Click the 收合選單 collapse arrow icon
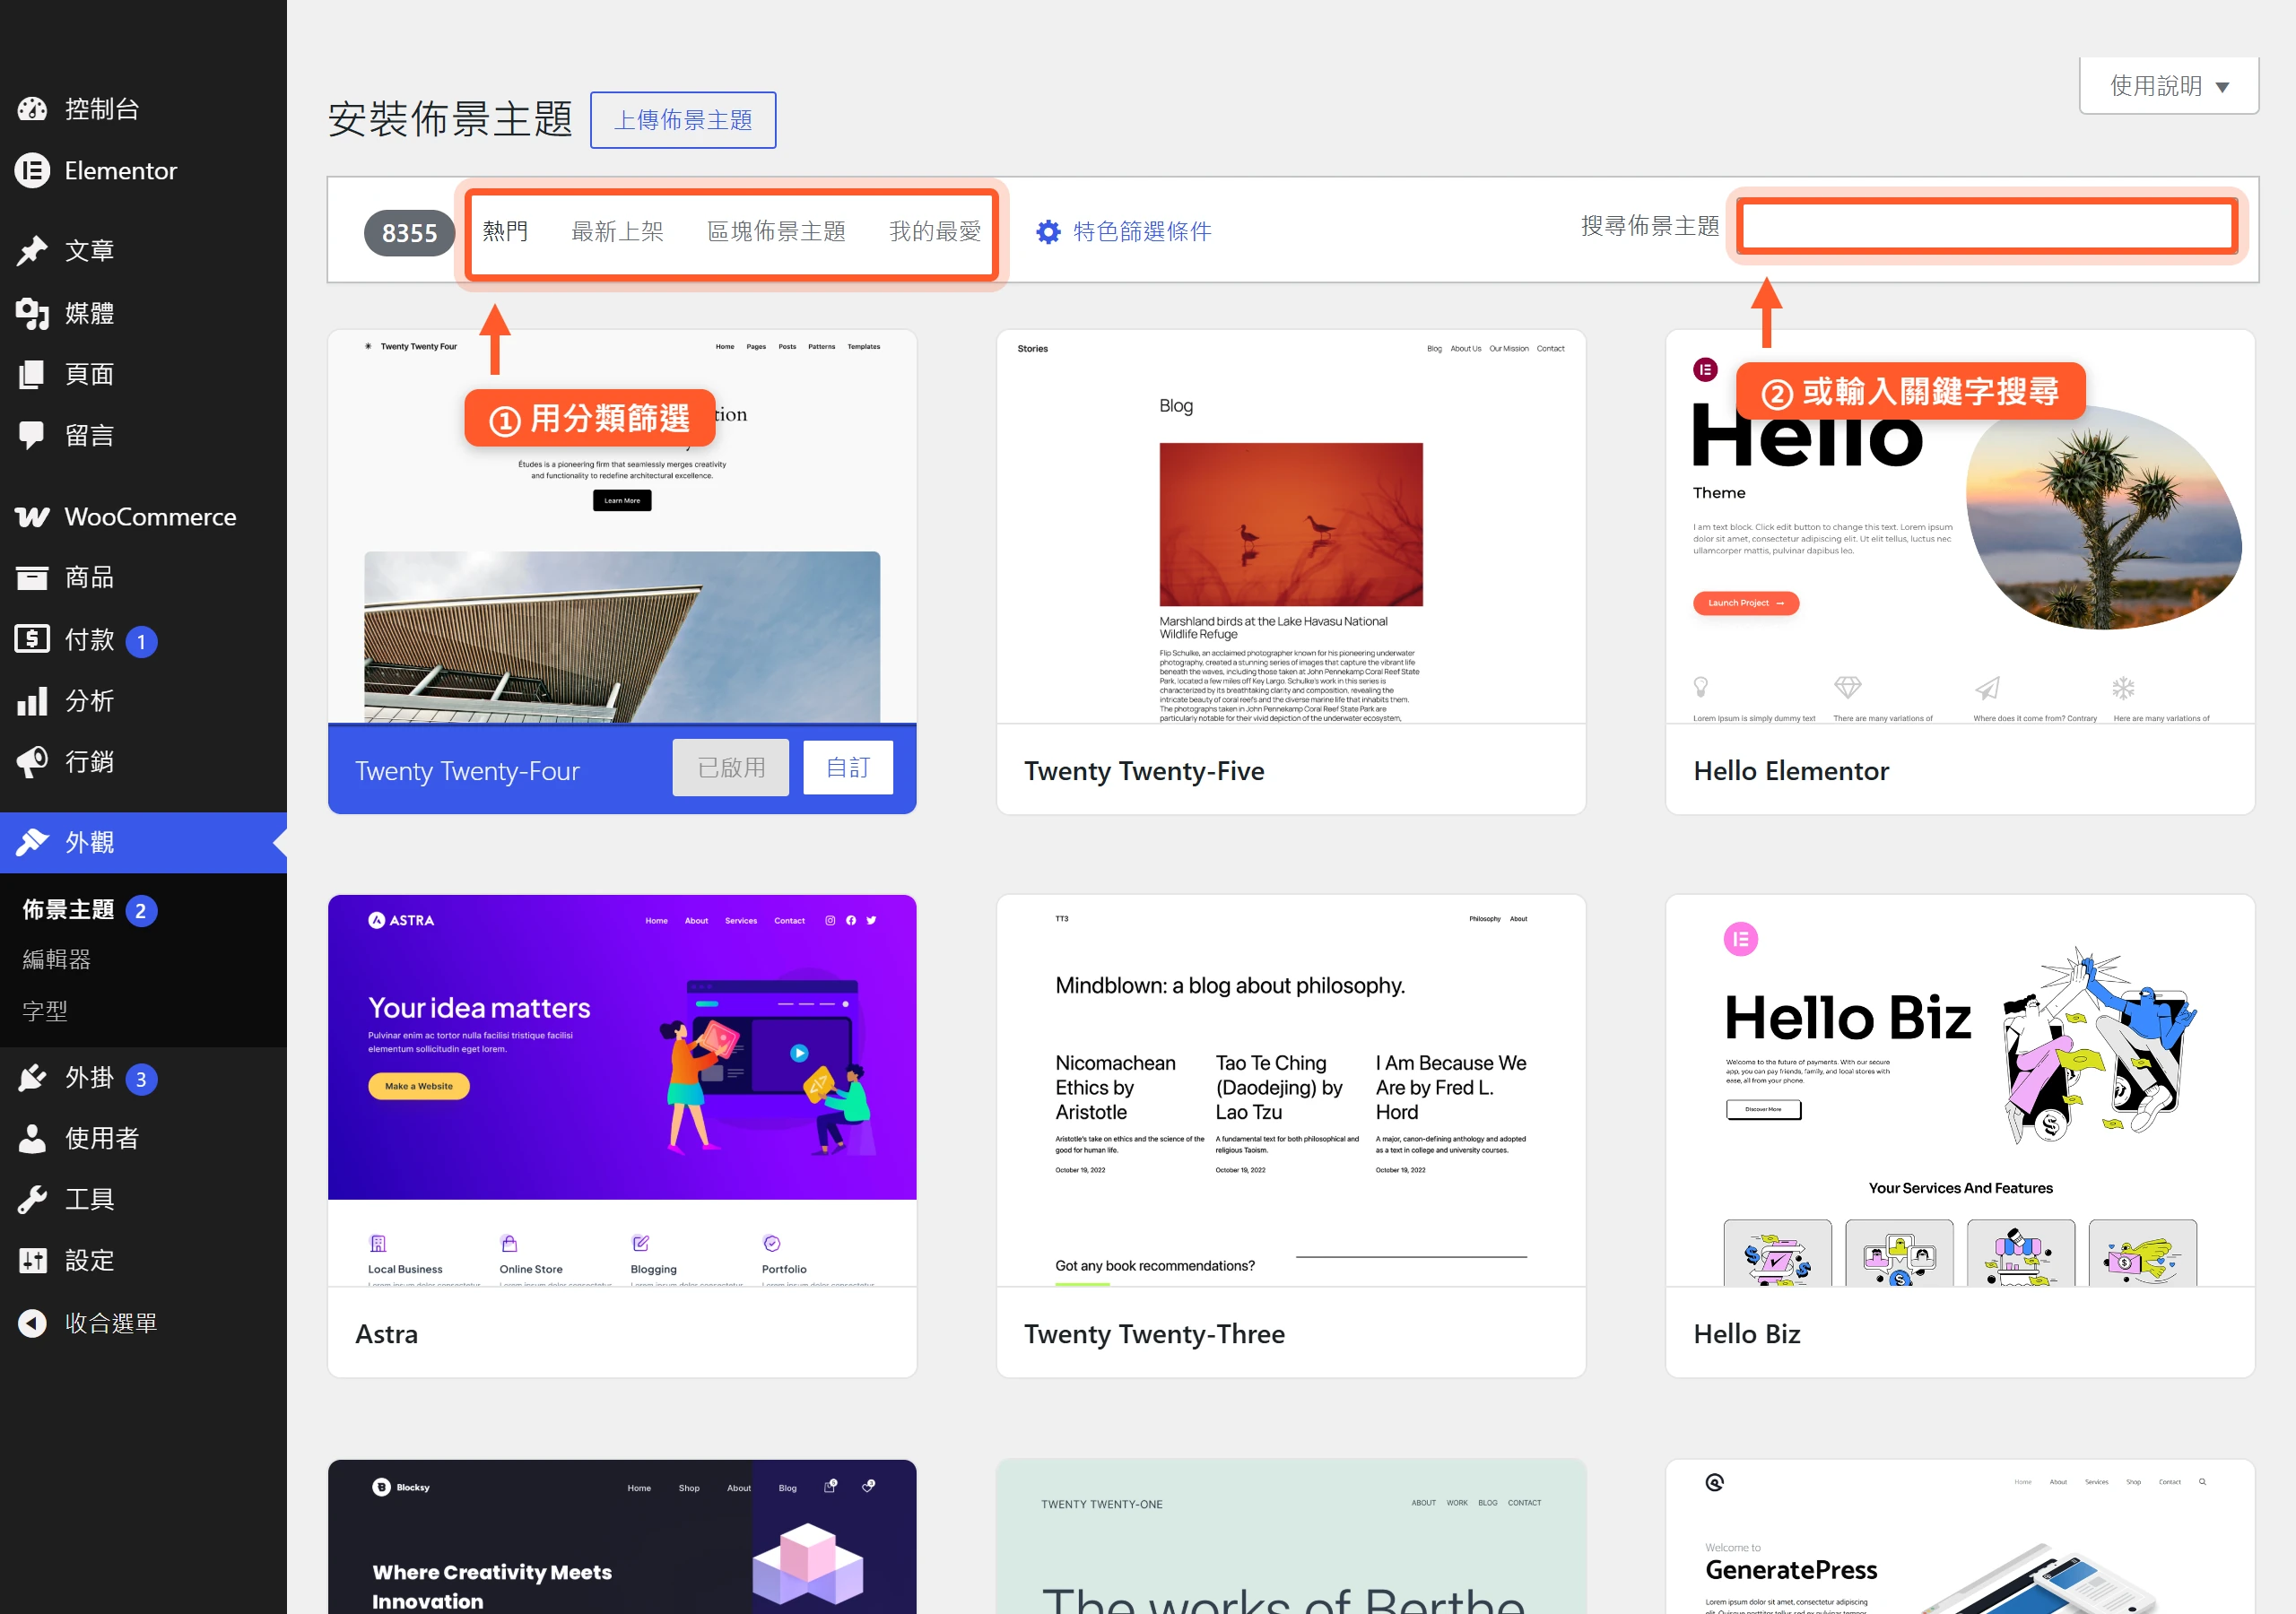The height and width of the screenshot is (1614, 2296). [x=32, y=1323]
